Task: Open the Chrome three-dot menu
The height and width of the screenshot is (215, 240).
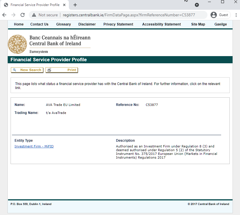Action: coord(236,15)
